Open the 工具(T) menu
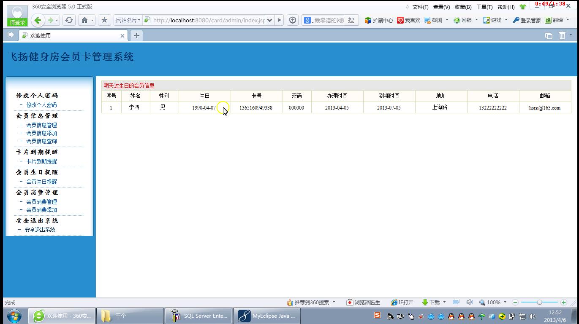Screen dimensions: 579x324 pyautogui.click(x=484, y=7)
